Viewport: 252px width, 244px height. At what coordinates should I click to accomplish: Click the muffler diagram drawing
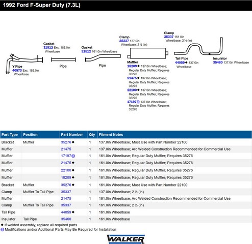(x=148, y=53)
